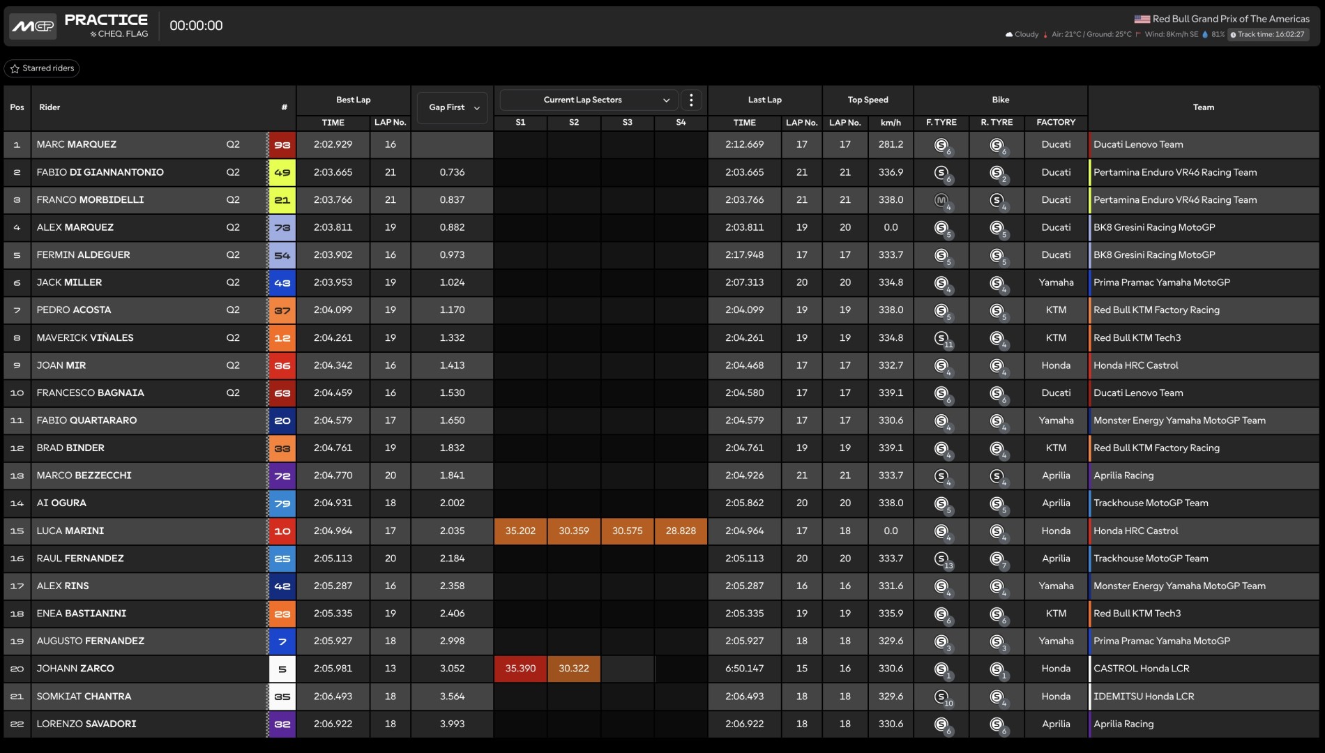Click the 00:00:00 session timer
The width and height of the screenshot is (1325, 753).
[196, 26]
